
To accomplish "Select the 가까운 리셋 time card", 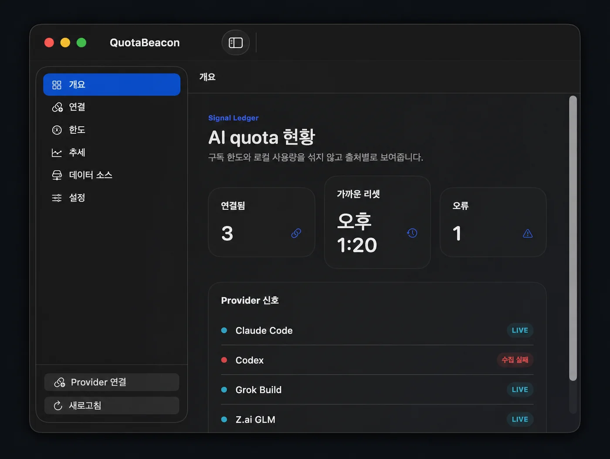I will point(377,222).
